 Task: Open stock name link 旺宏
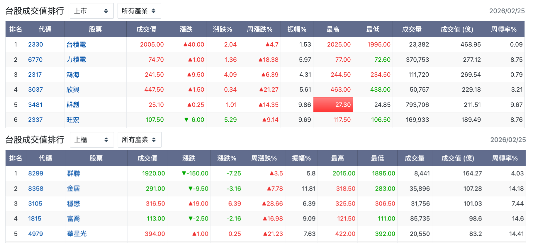[73, 120]
